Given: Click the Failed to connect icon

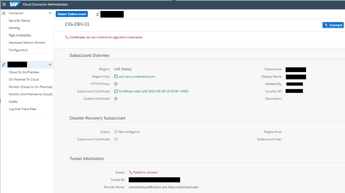Looking at the screenshot, I should pyautogui.click(x=131, y=172).
